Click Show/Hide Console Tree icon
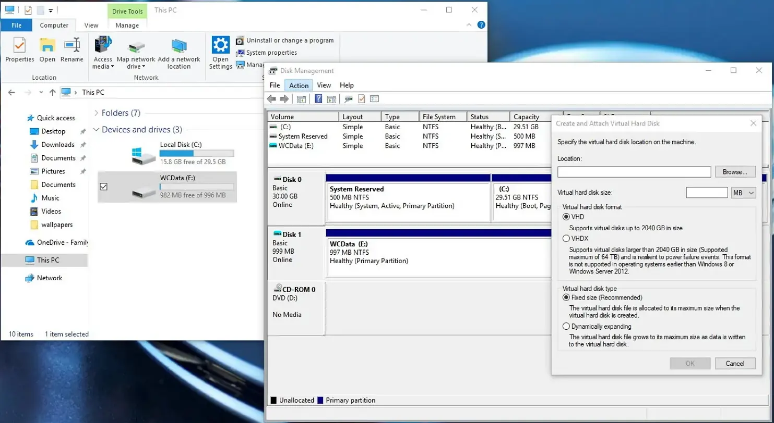Image resolution: width=774 pixels, height=423 pixels. click(301, 99)
